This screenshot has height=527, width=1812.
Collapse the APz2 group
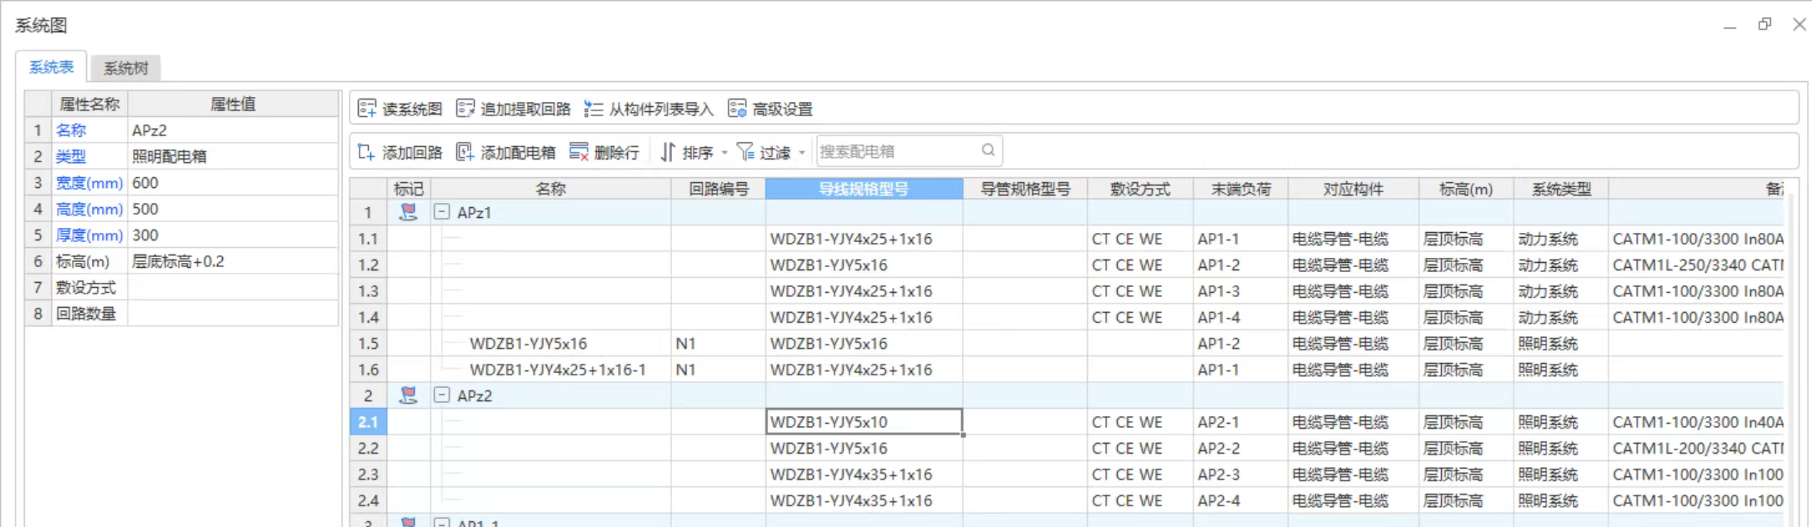[441, 395]
